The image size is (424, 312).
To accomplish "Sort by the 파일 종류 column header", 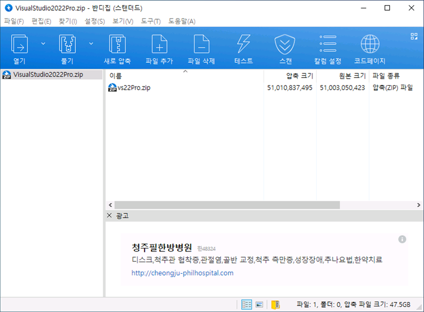I will pyautogui.click(x=395, y=76).
